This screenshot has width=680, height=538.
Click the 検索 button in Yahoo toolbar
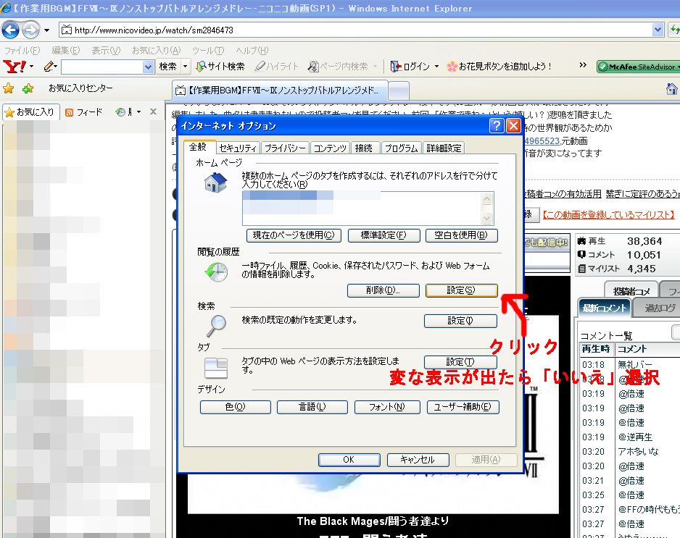coord(168,67)
